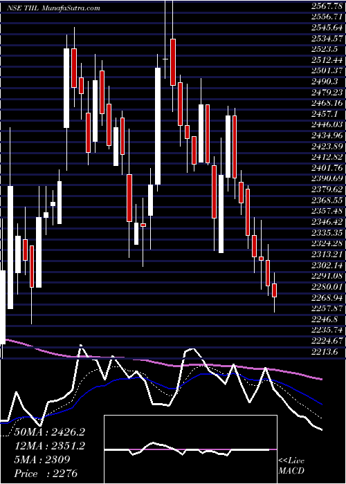Click the 2291.08 price axis label
This screenshot has height=484, width=346.
(328, 276)
